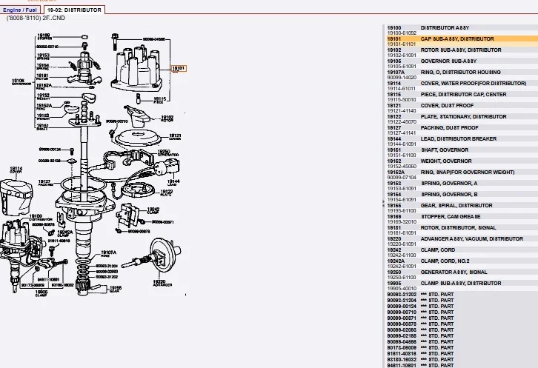Viewport: 538px width, 368px height.
Task: Select the GEAR, SPIRAL, DISTRIBUTOR row
Action: [462, 208]
